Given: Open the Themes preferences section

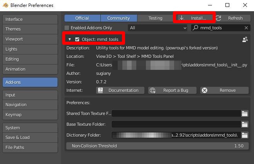Looking at the screenshot, I should tap(30, 29).
